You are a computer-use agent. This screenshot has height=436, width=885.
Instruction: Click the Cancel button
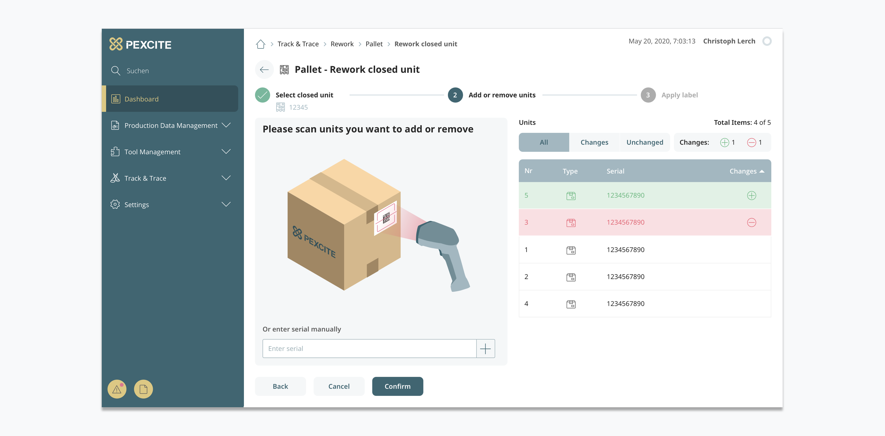tap(339, 386)
